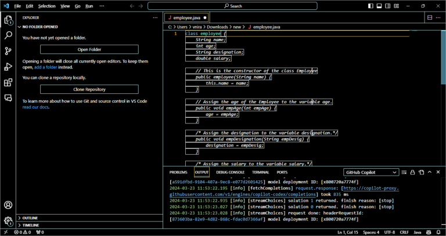Expand the OUTLINE section

[x=30, y=217]
